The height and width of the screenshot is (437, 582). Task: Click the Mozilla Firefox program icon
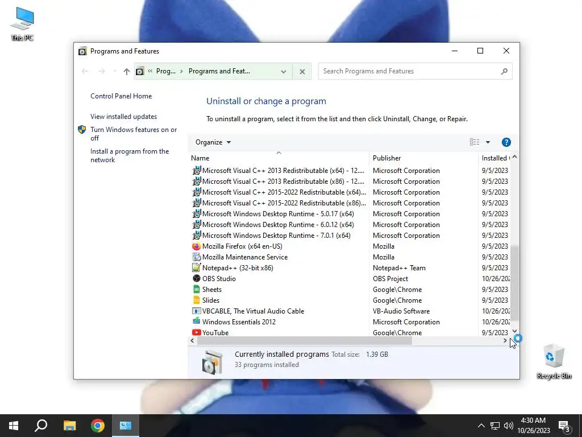click(196, 246)
